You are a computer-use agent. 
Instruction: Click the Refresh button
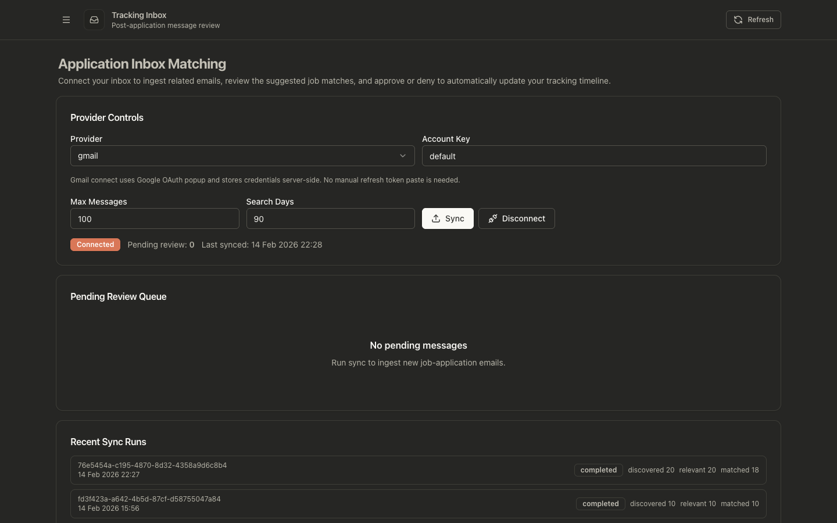753,20
